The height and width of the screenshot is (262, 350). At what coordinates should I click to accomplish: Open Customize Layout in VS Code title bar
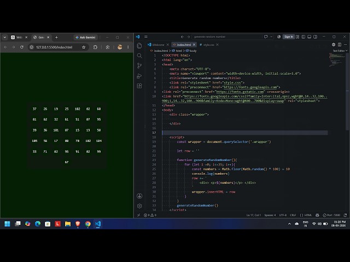click(297, 37)
